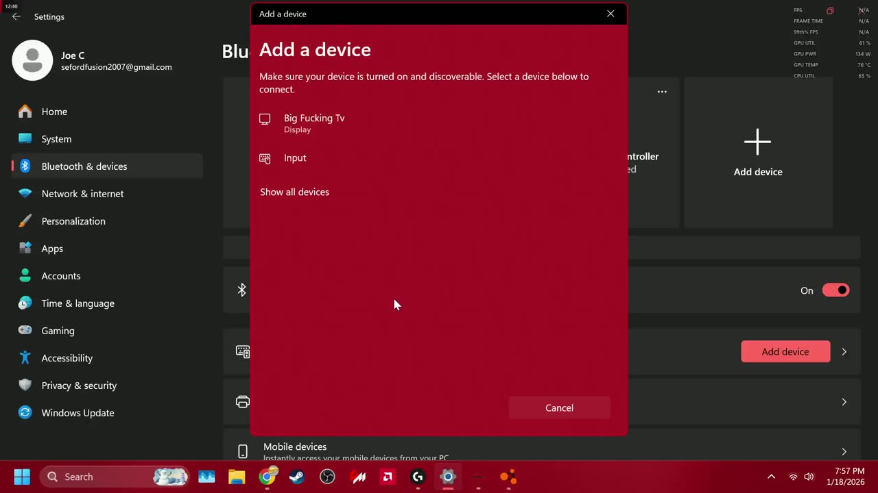Open the blue landscape photo app on taskbar
878x493 pixels.
pyautogui.click(x=206, y=477)
